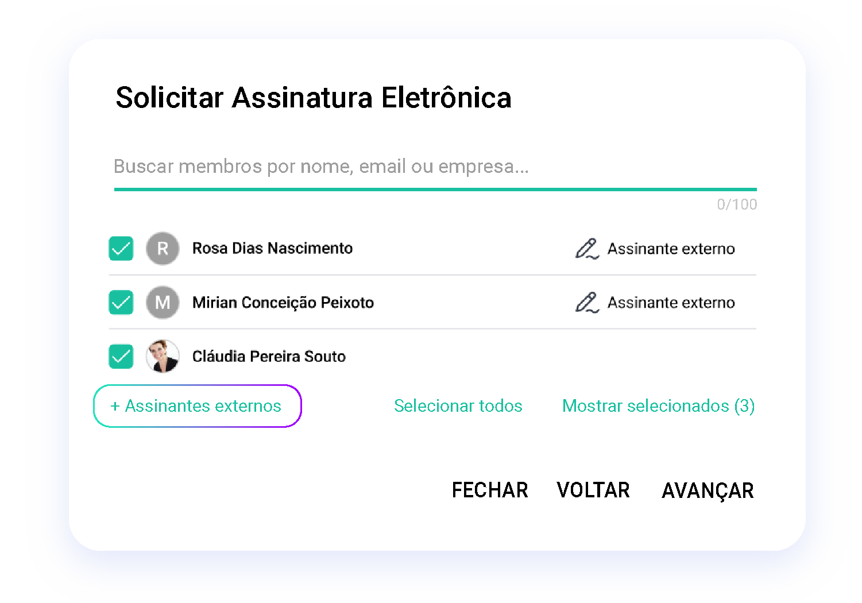Click the signature pen icon for Mirian

coord(587,303)
